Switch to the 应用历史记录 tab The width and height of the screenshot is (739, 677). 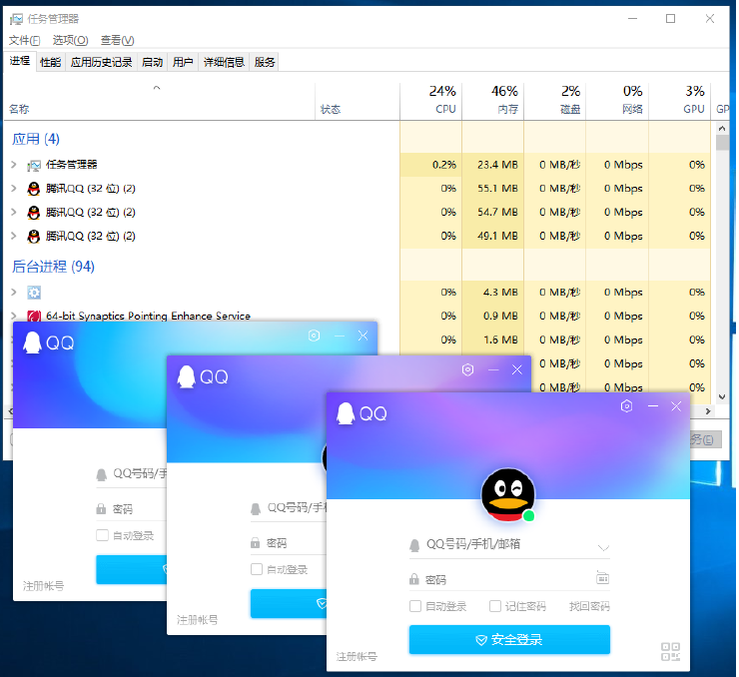point(101,62)
